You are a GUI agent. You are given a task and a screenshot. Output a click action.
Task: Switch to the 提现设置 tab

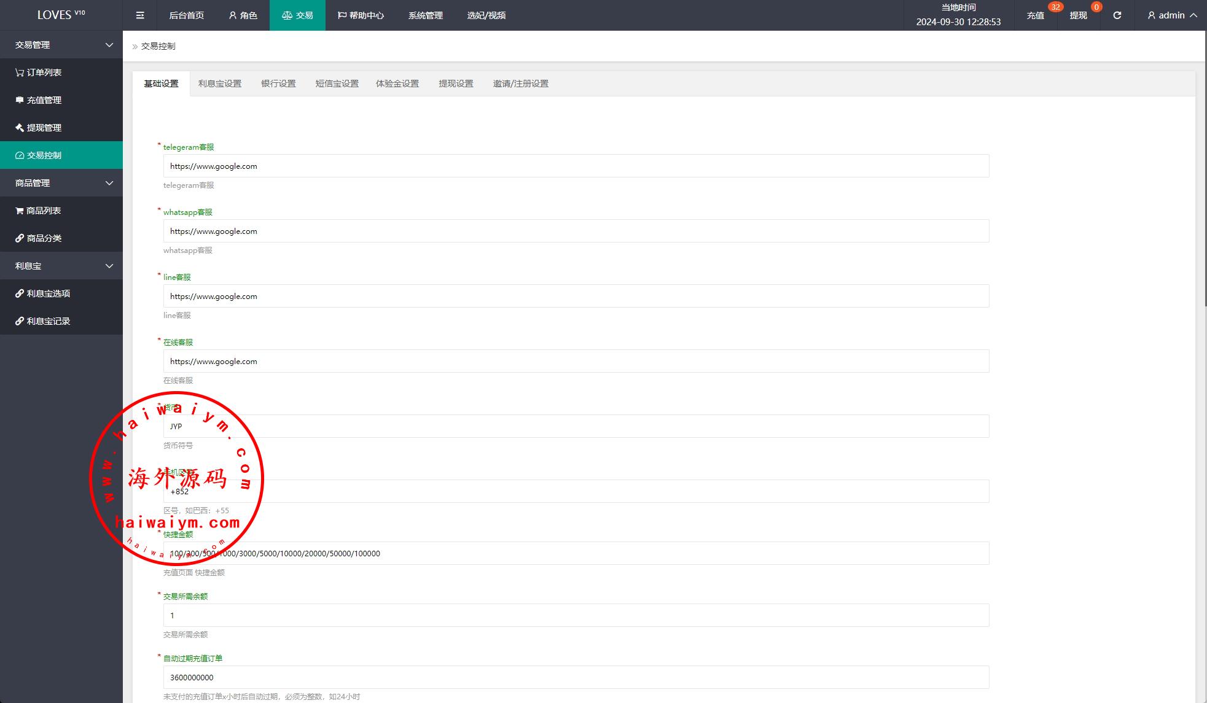pyautogui.click(x=456, y=84)
